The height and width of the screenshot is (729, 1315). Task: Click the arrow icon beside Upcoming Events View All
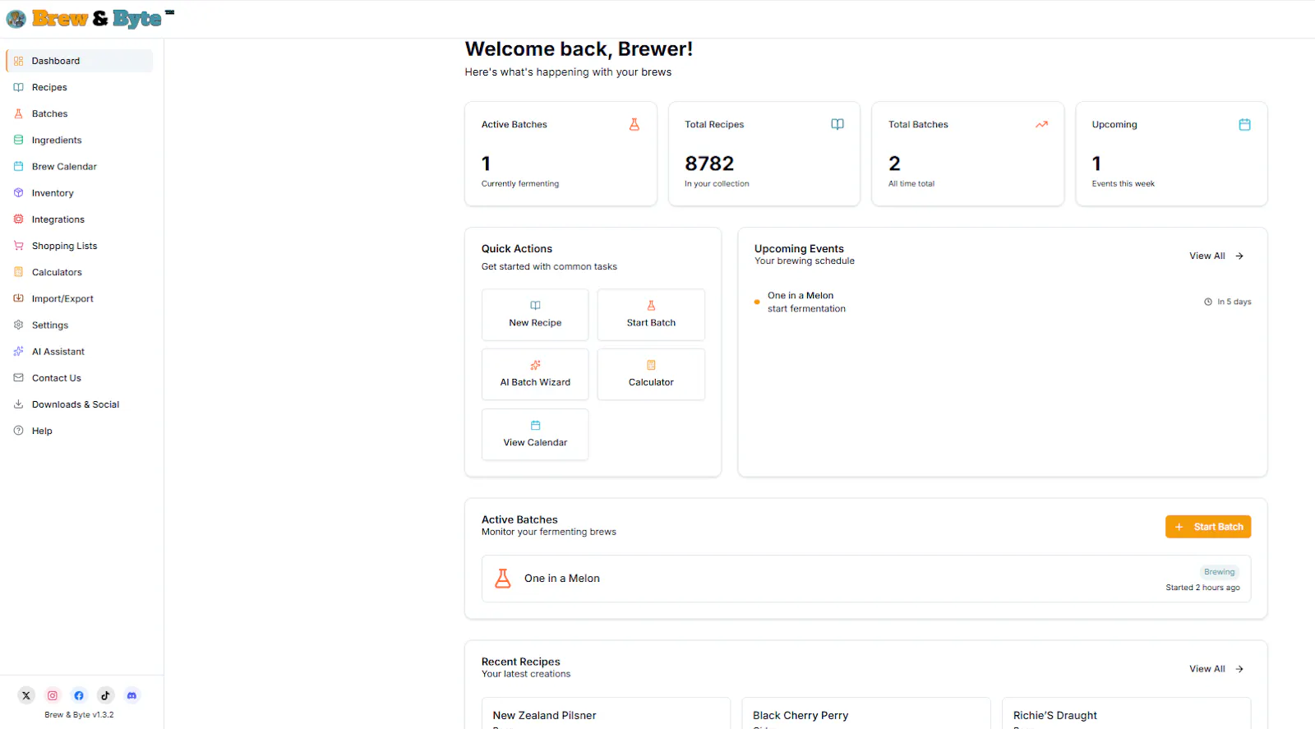[1239, 256]
